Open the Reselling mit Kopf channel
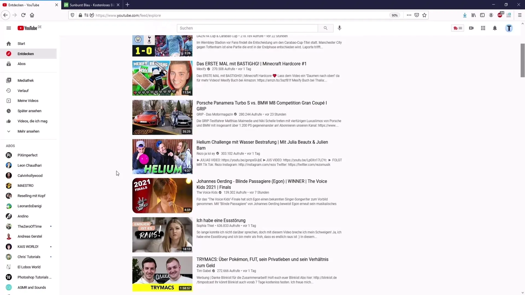 click(x=28, y=196)
